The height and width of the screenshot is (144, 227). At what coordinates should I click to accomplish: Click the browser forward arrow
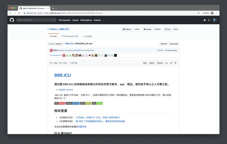(x=15, y=13)
